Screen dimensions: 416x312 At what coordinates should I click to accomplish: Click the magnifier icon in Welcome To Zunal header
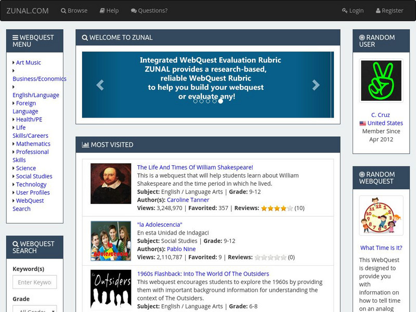84,37
